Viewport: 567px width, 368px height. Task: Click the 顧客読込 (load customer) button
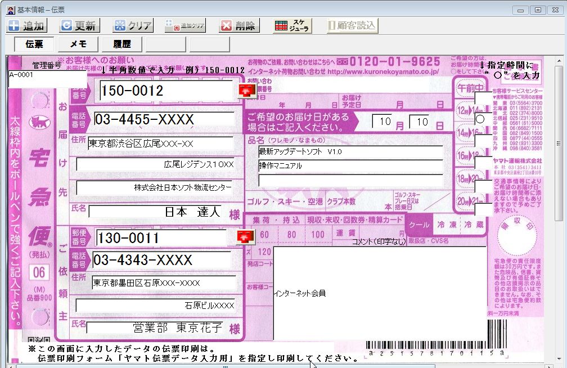[353, 25]
